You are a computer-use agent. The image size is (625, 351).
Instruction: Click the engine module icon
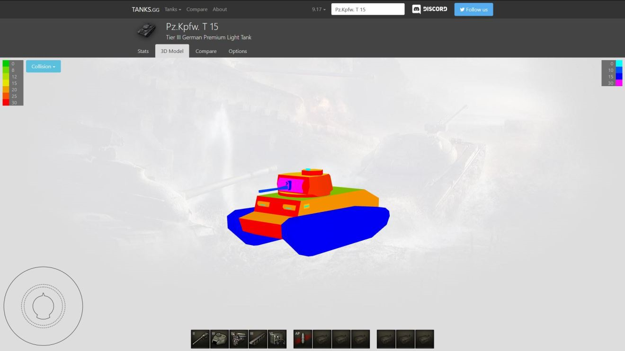click(239, 339)
